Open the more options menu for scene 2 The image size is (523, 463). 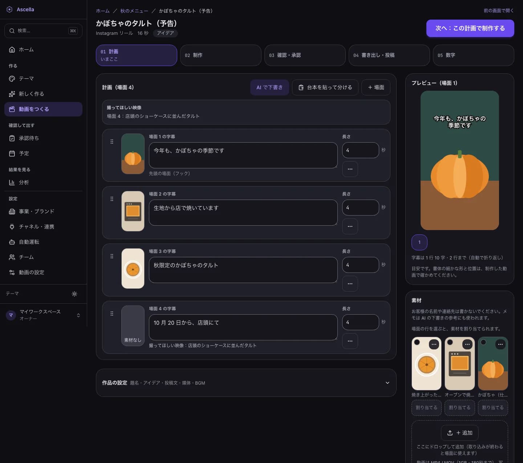350,226
